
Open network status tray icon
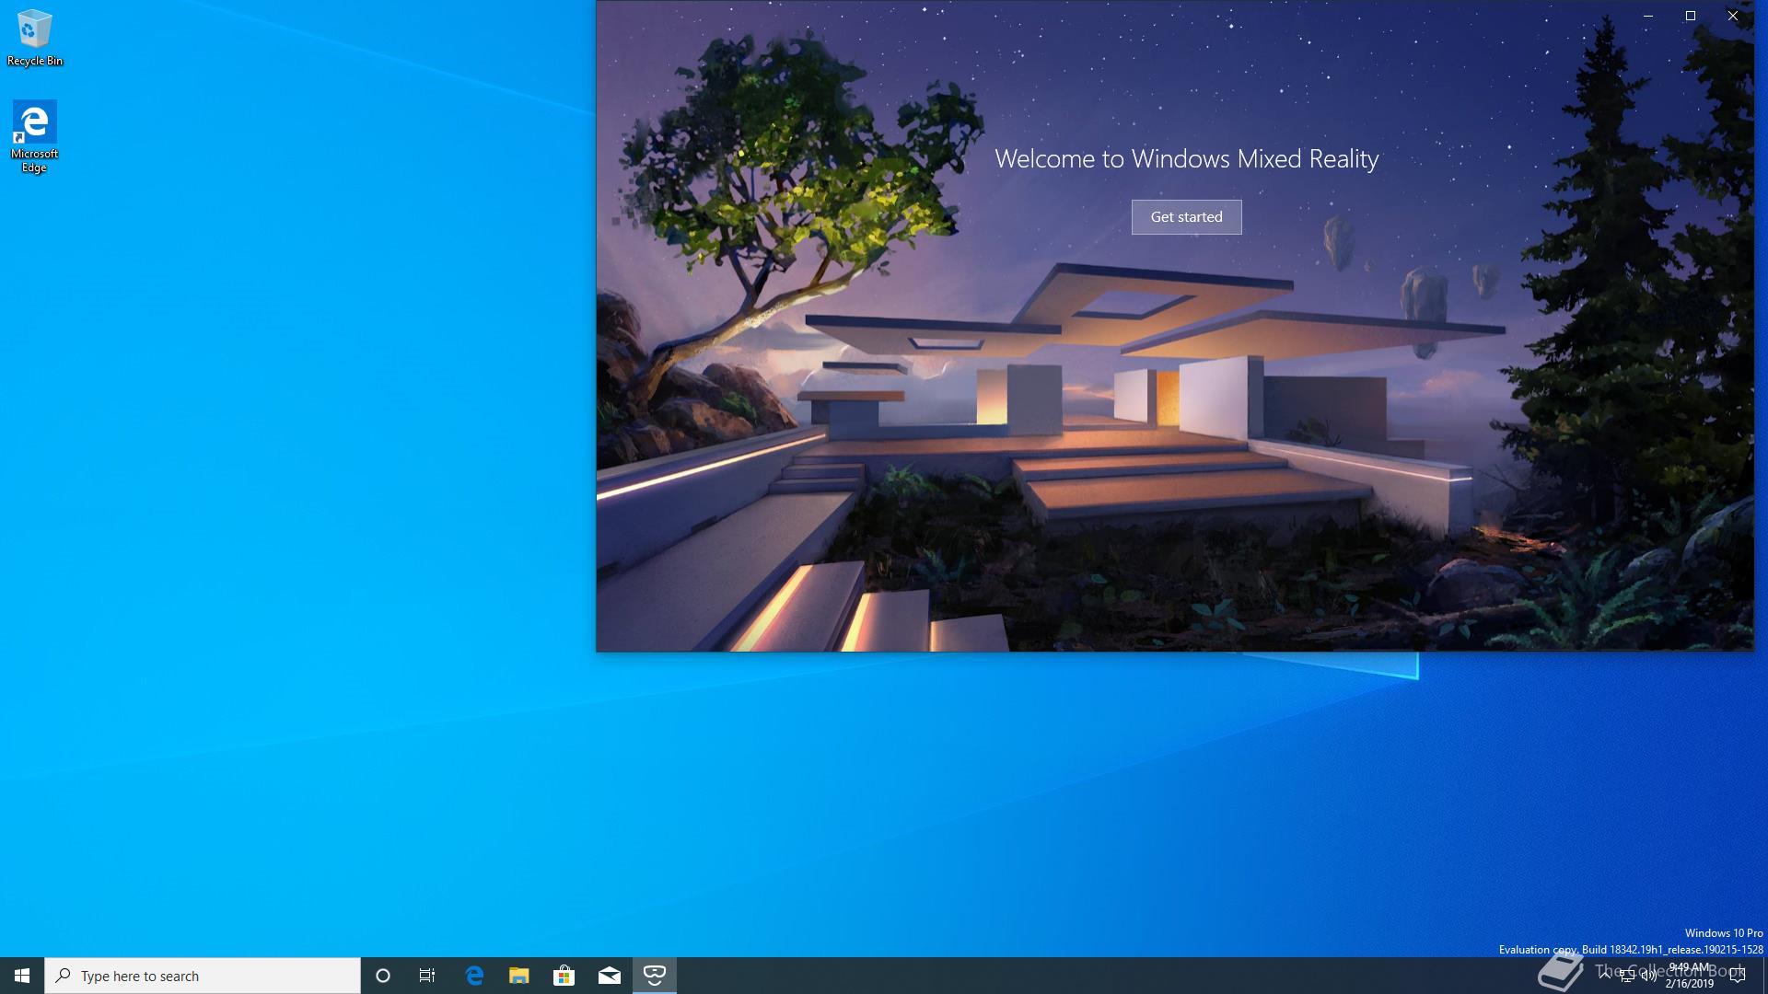[1627, 976]
